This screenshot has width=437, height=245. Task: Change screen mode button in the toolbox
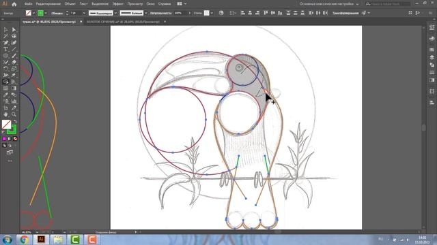10,152
